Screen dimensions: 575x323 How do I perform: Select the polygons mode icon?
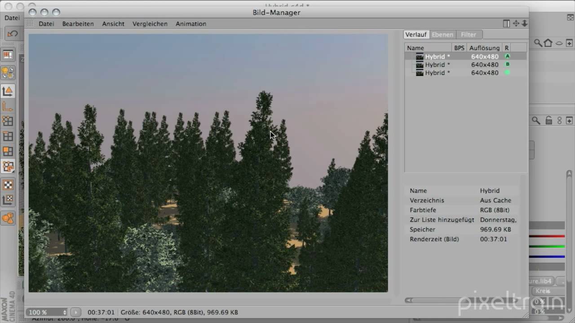click(x=8, y=152)
